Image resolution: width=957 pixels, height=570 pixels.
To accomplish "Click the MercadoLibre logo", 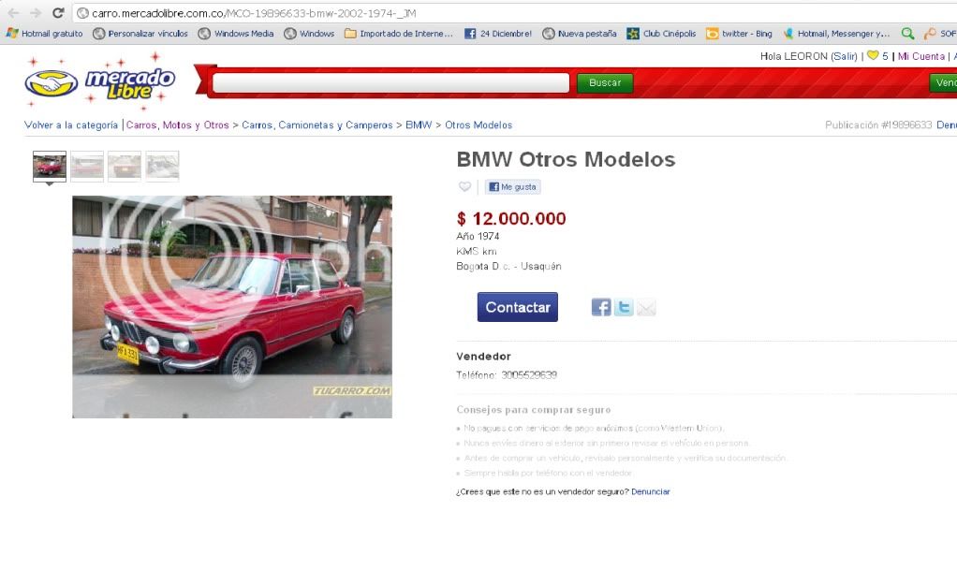I will tap(100, 83).
